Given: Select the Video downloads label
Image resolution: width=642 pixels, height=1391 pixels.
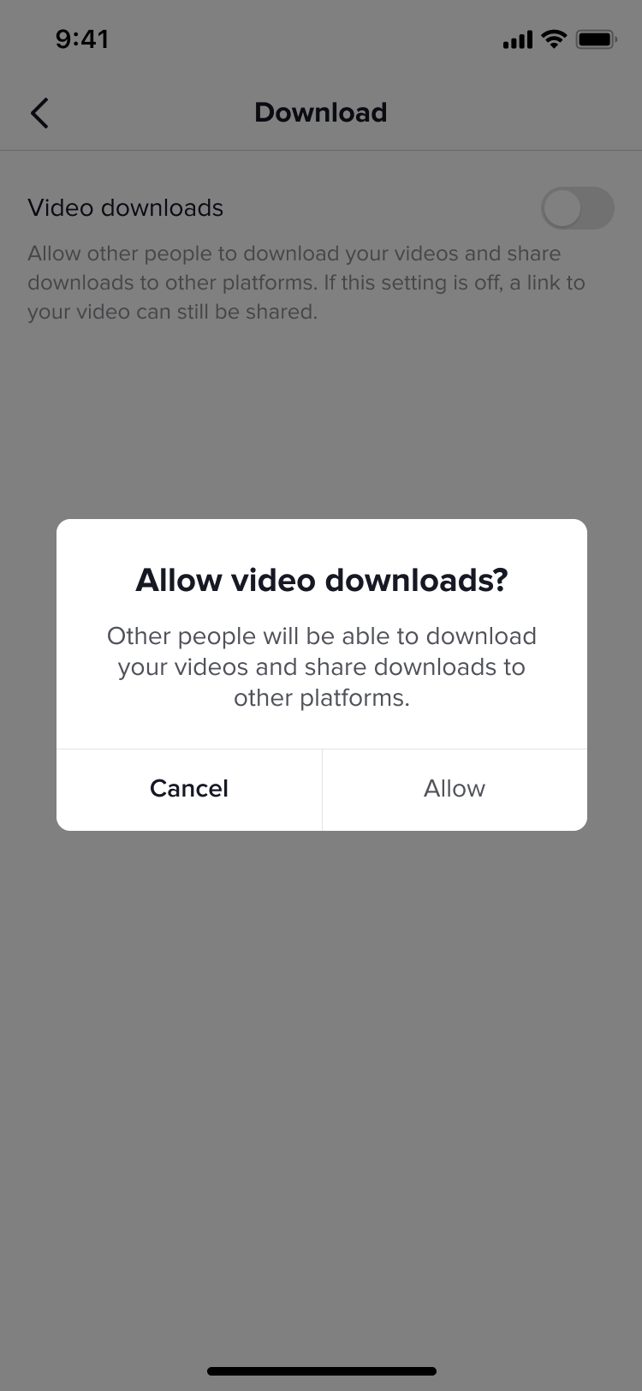Looking at the screenshot, I should [x=126, y=208].
